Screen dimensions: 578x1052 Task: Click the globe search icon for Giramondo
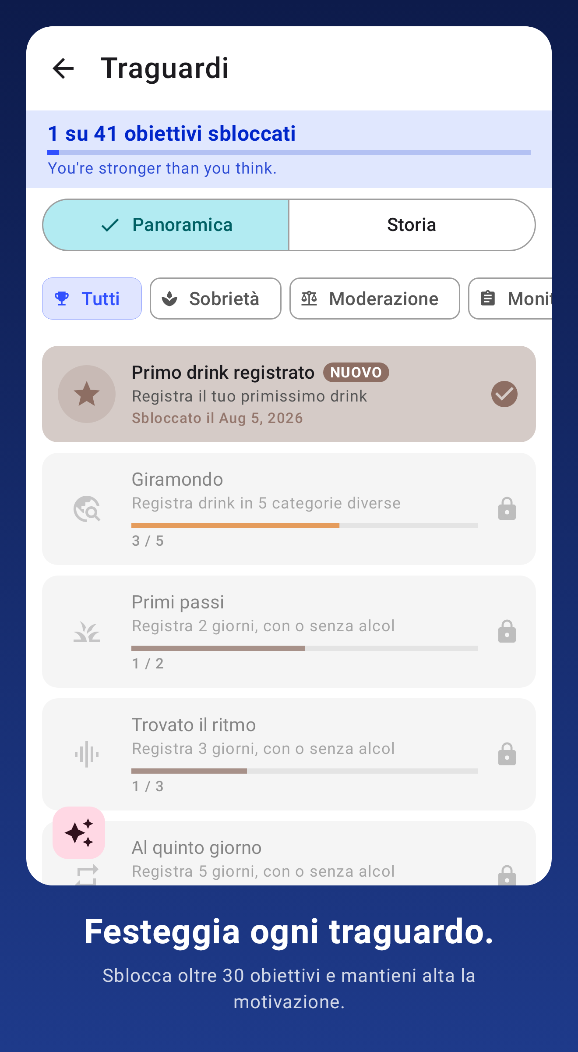coord(87,509)
